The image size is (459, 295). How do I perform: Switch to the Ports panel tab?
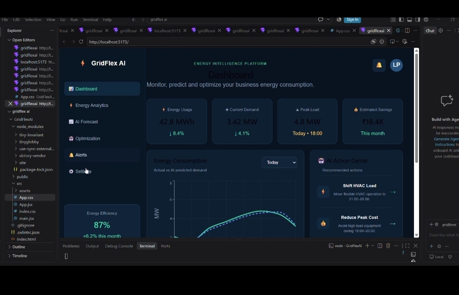pyautogui.click(x=165, y=246)
